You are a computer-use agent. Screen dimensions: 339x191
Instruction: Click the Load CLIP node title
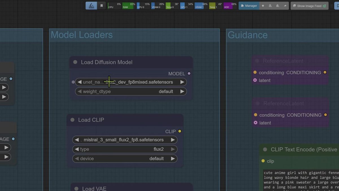point(91,120)
